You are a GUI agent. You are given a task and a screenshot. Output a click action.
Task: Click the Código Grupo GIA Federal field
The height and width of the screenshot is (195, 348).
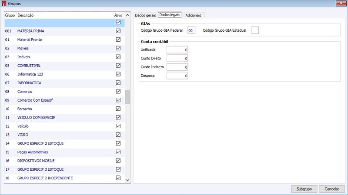tap(191, 30)
